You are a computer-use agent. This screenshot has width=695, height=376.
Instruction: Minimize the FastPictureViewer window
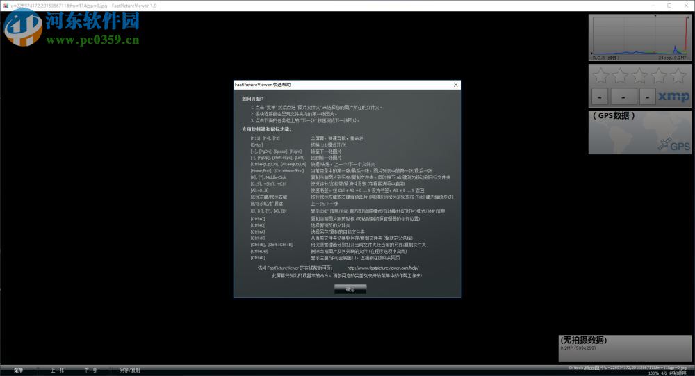(x=653, y=6)
